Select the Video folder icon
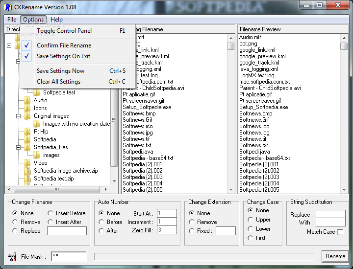The image size is (353, 269). (27, 162)
